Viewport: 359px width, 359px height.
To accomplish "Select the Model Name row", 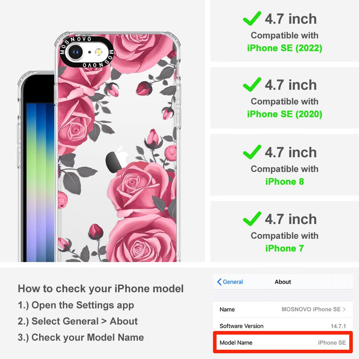I will tap(283, 342).
